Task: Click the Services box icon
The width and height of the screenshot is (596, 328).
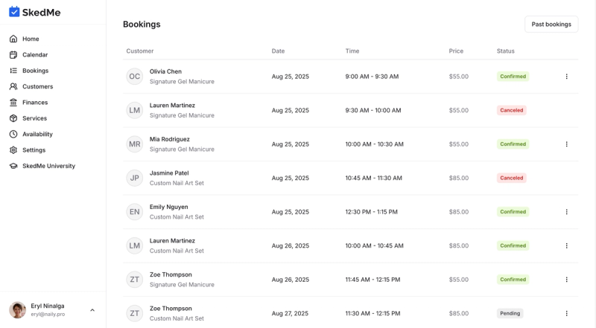Action: point(13,118)
